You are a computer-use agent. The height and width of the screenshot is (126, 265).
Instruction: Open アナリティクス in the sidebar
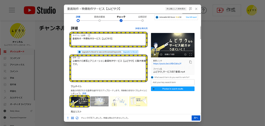point(17,65)
